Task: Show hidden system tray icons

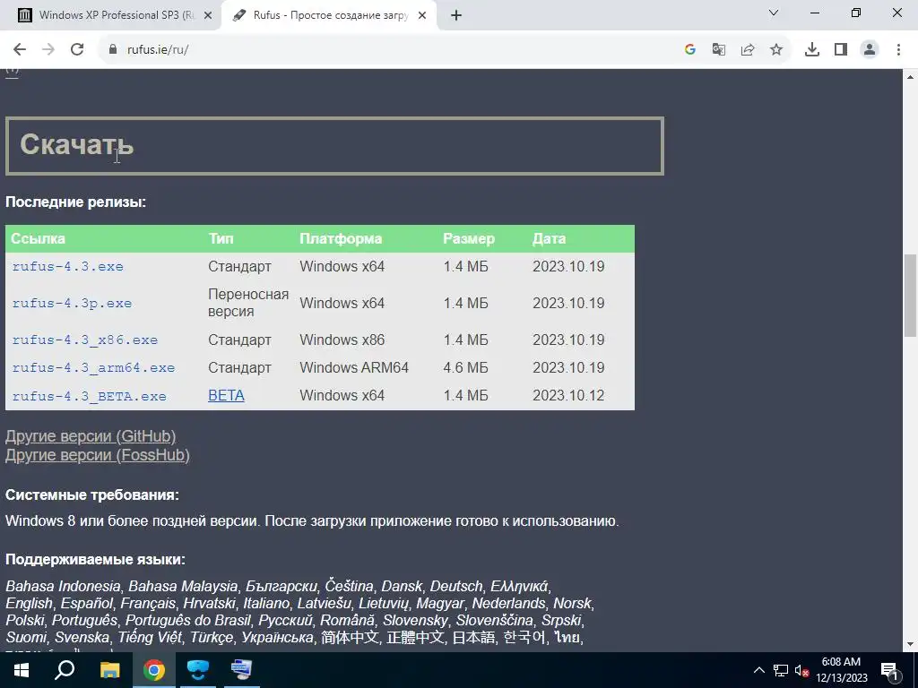Action: pyautogui.click(x=758, y=670)
